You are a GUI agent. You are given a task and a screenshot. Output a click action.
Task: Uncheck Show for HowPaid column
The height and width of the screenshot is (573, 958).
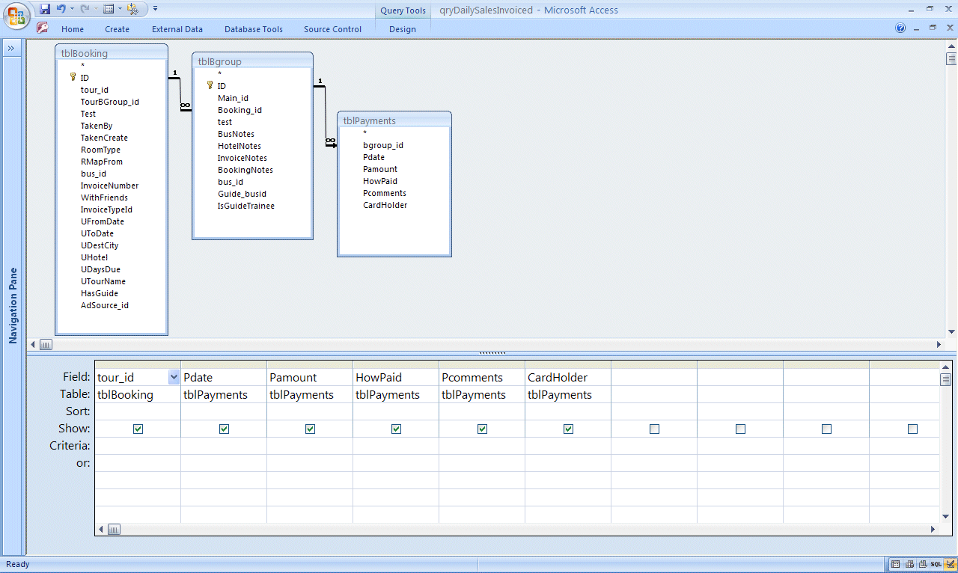pyautogui.click(x=396, y=429)
